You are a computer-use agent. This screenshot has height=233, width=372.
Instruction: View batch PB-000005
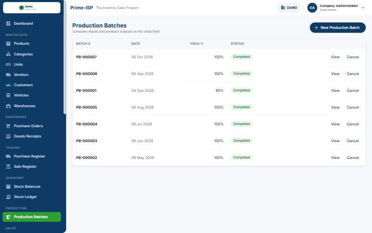click(x=335, y=107)
